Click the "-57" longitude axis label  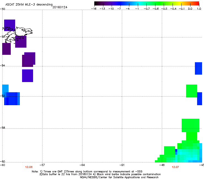42,165
